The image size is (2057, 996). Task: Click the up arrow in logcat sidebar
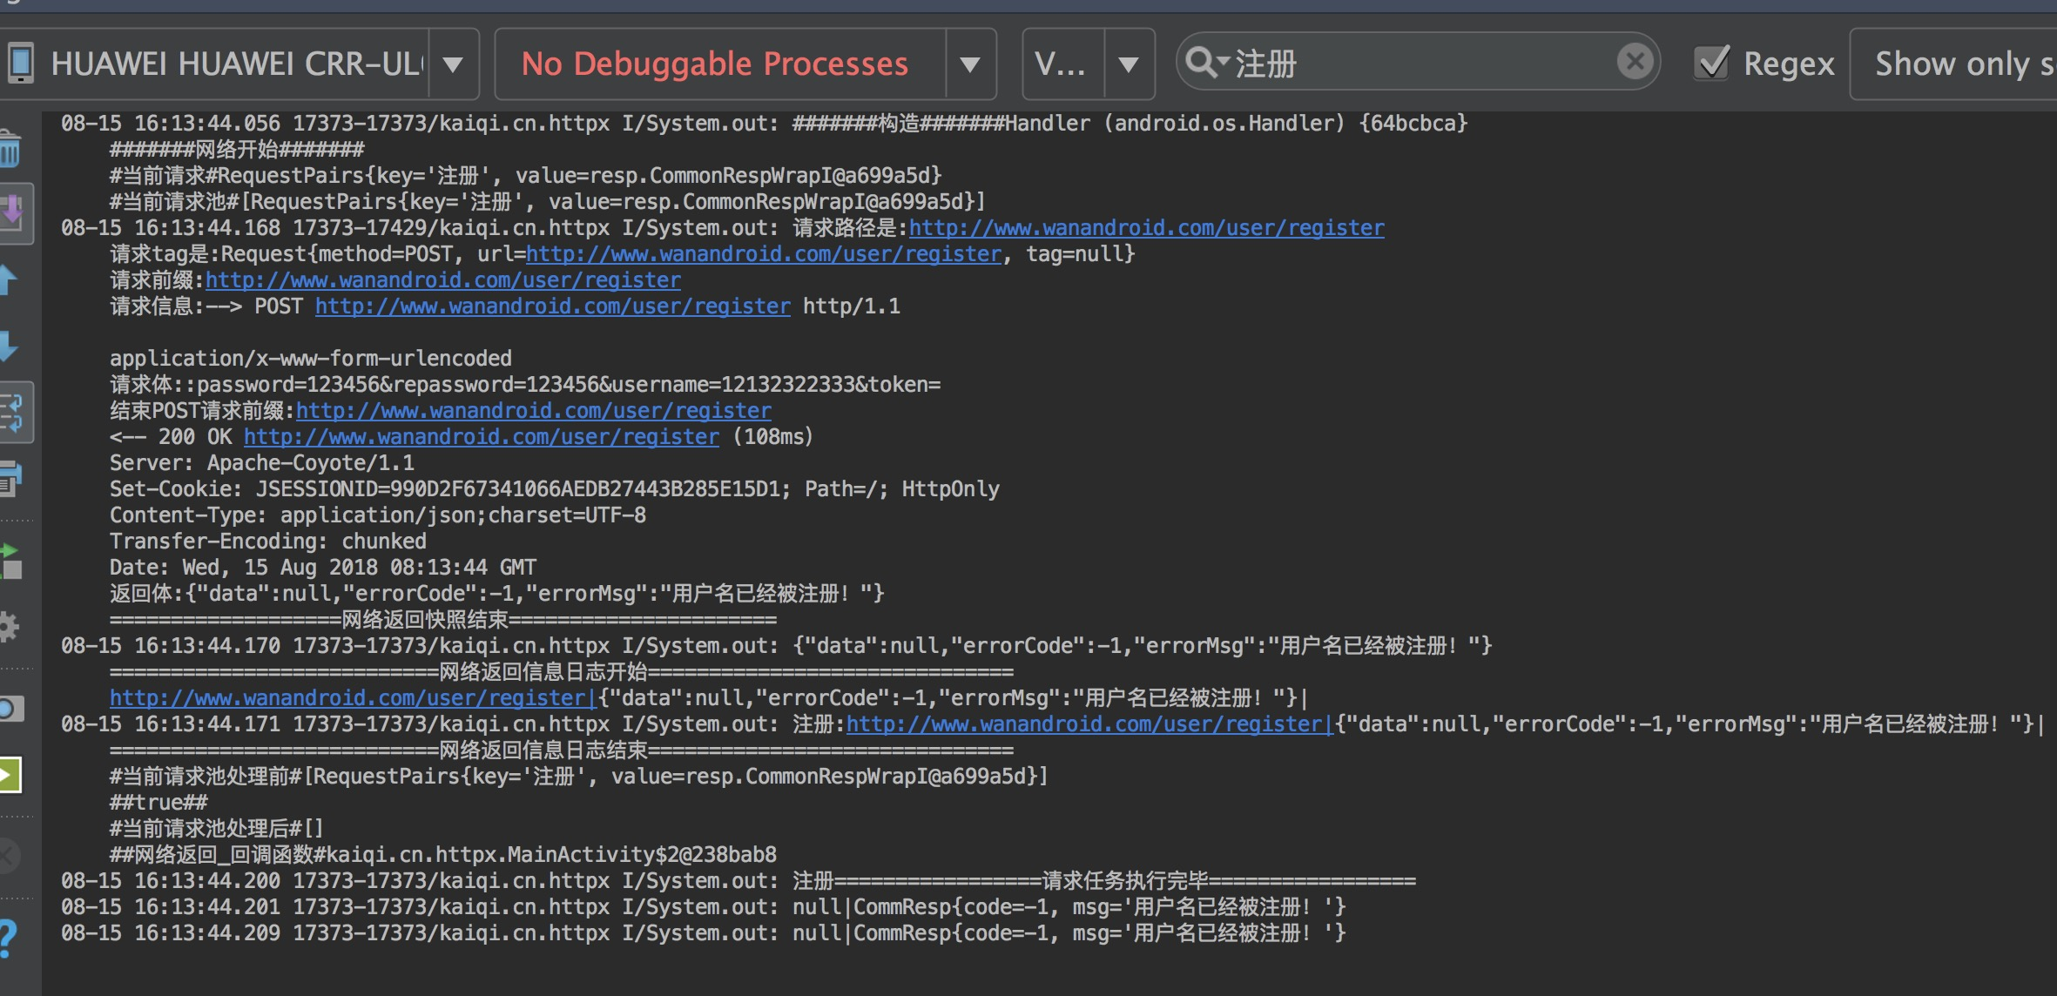pyautogui.click(x=9, y=280)
